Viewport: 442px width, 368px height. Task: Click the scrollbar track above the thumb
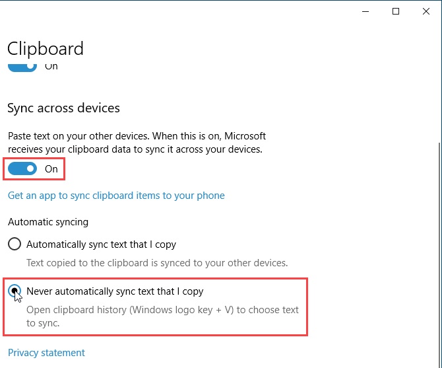click(x=440, y=85)
